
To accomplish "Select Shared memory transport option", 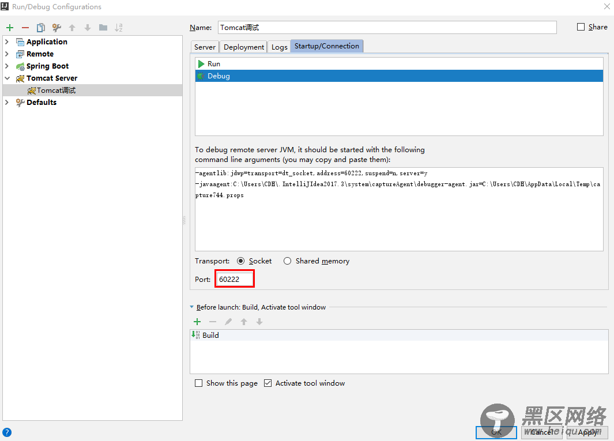I will (288, 261).
